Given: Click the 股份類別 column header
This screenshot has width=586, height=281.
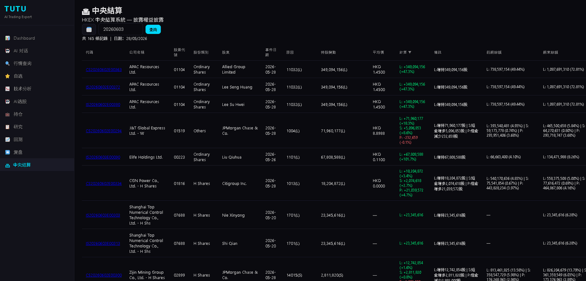Looking at the screenshot, I should [x=201, y=52].
